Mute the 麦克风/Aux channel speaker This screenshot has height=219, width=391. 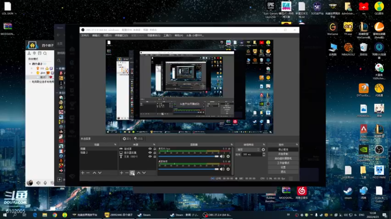pos(222,156)
